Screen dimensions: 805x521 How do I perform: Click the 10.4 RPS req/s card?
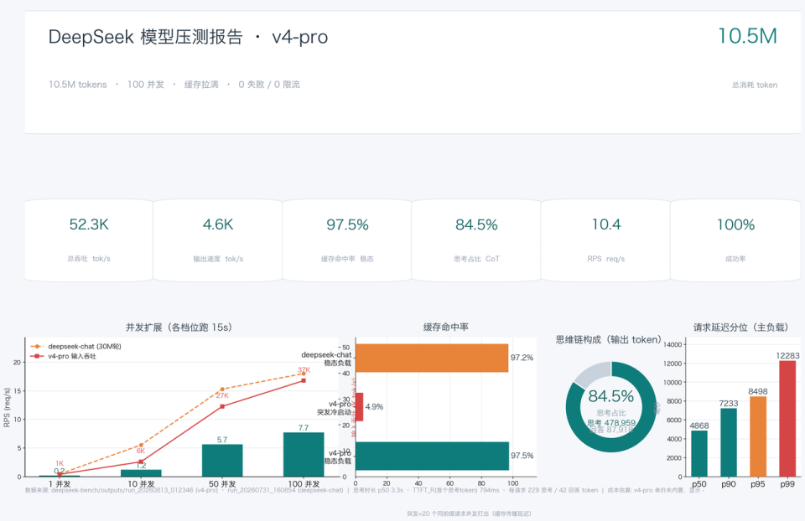605,240
